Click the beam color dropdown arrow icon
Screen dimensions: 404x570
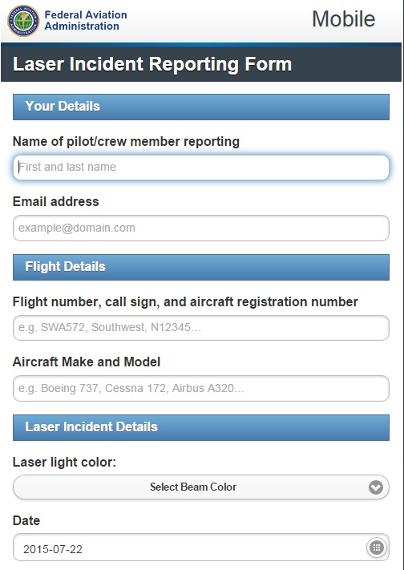(376, 487)
